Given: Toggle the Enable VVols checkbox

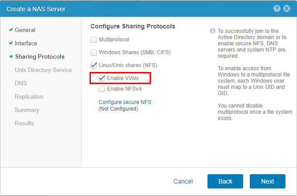Looking at the screenshot, I should [102, 78].
